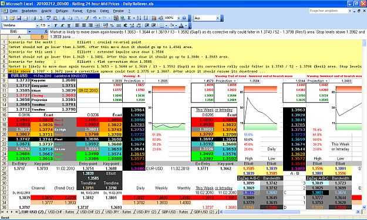Screen dimensions: 367x220
Task: Toggle bold formatting (F button)
Action: [x=56, y=25]
